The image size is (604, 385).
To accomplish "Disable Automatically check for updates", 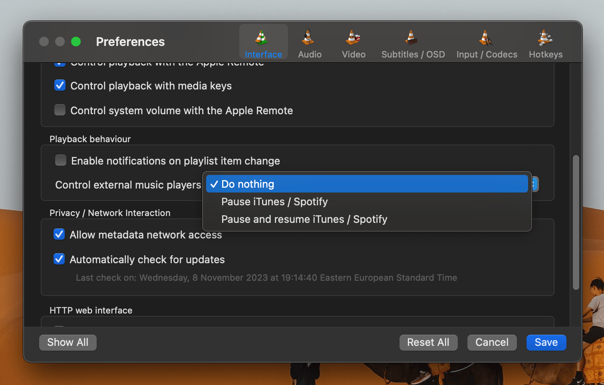I will point(59,259).
